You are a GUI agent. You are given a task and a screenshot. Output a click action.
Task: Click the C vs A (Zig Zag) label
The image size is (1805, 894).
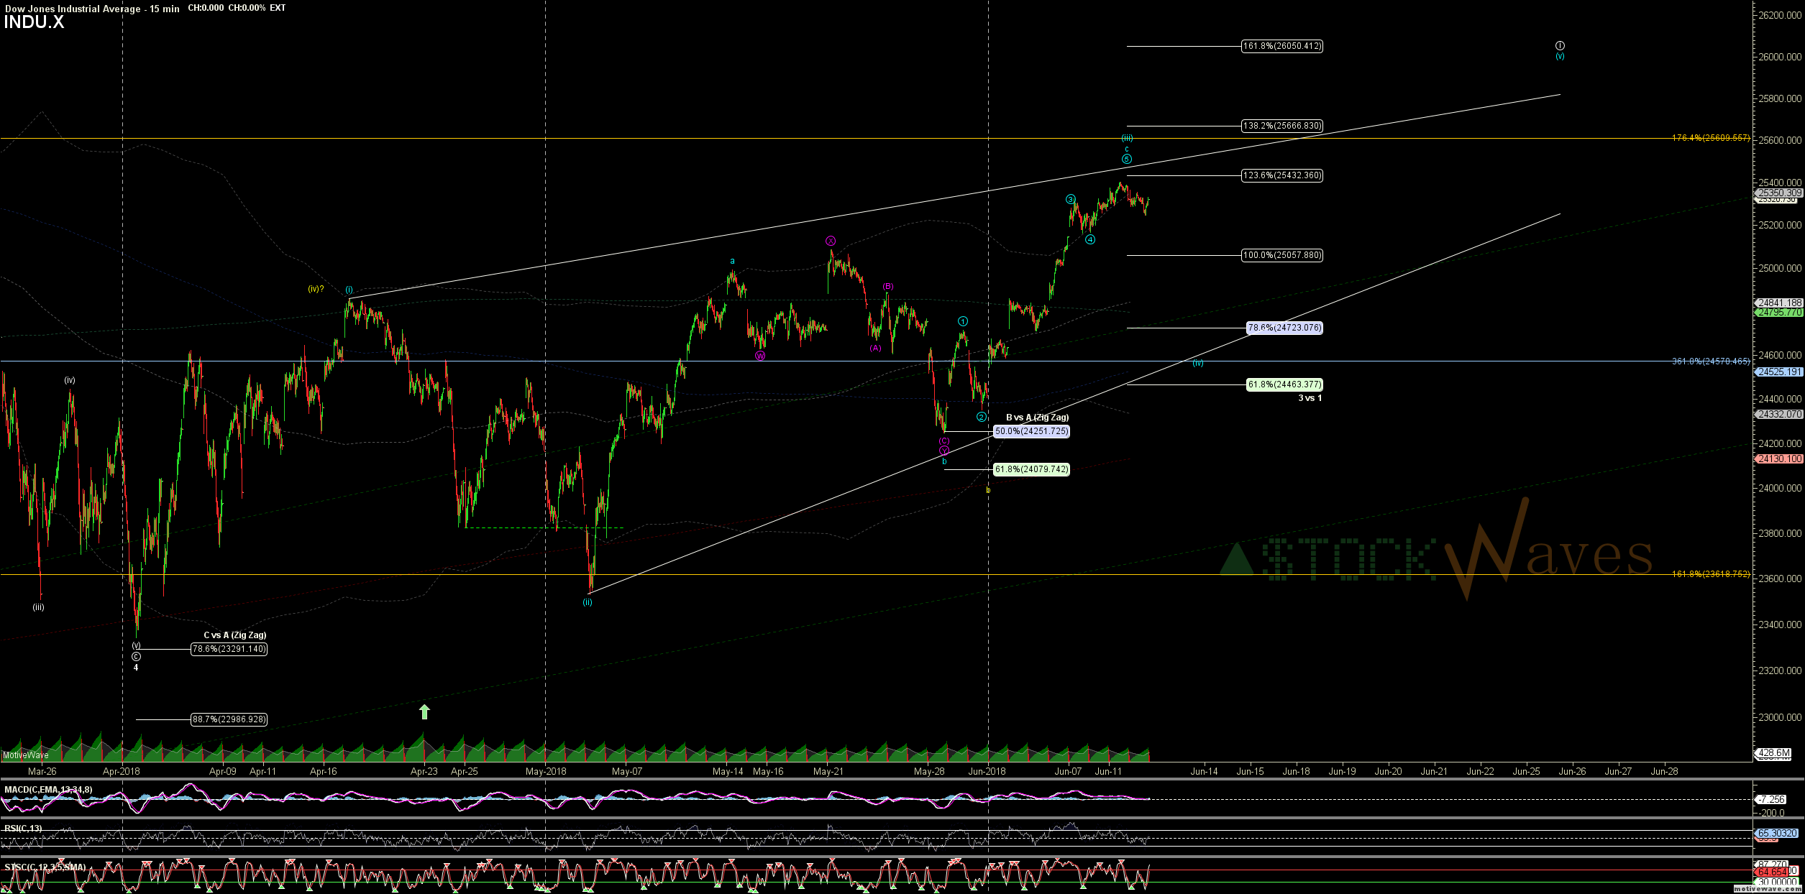235,635
